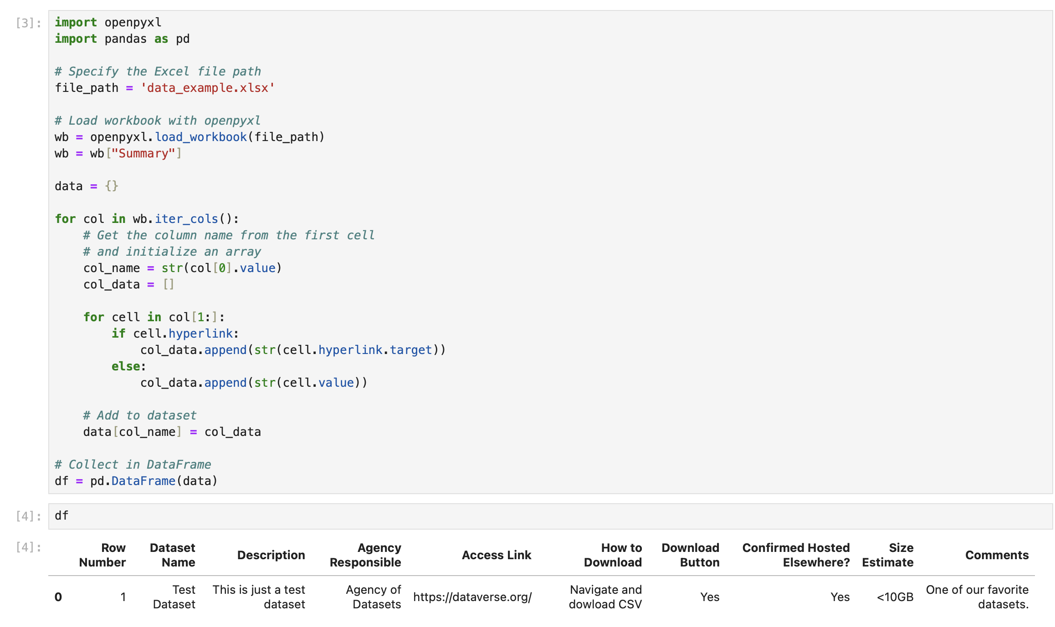Click the 'data_example.xlsx' file path string

coord(207,88)
